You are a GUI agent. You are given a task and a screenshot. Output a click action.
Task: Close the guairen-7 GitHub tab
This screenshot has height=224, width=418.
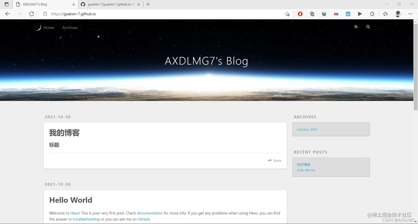click(139, 4)
